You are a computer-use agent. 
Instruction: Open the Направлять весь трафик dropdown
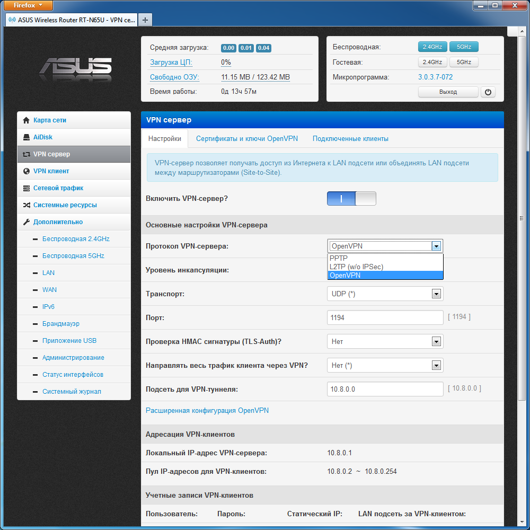pyautogui.click(x=385, y=365)
